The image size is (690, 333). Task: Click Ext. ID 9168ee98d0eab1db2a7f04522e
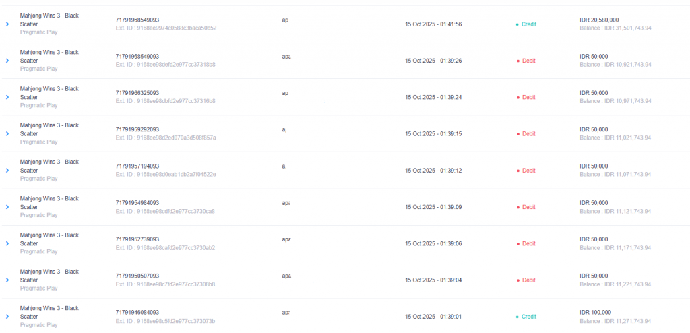pos(166,174)
